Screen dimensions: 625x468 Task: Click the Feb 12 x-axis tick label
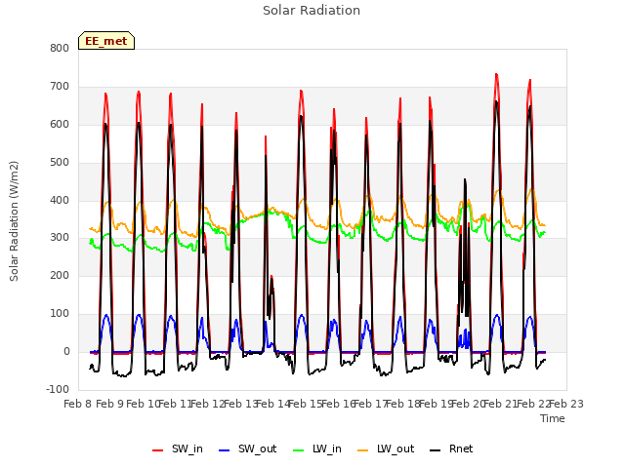(208, 404)
